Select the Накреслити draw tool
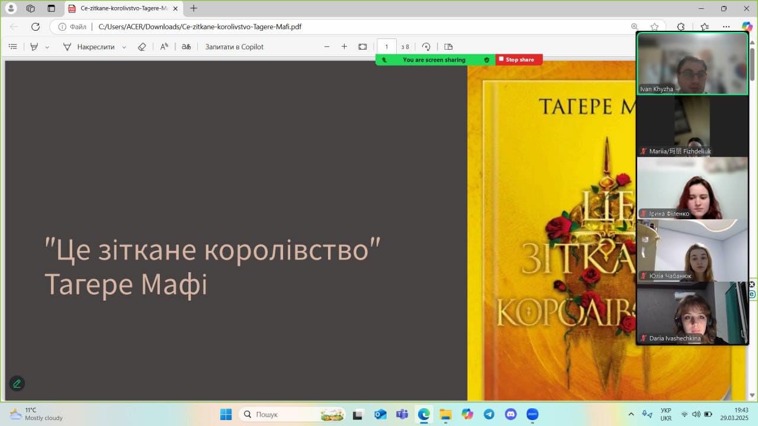The image size is (758, 426). click(88, 47)
